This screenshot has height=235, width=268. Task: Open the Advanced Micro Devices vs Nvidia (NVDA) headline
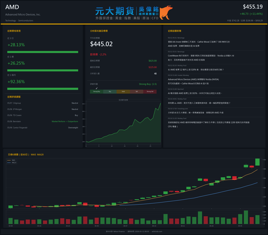[193, 82]
